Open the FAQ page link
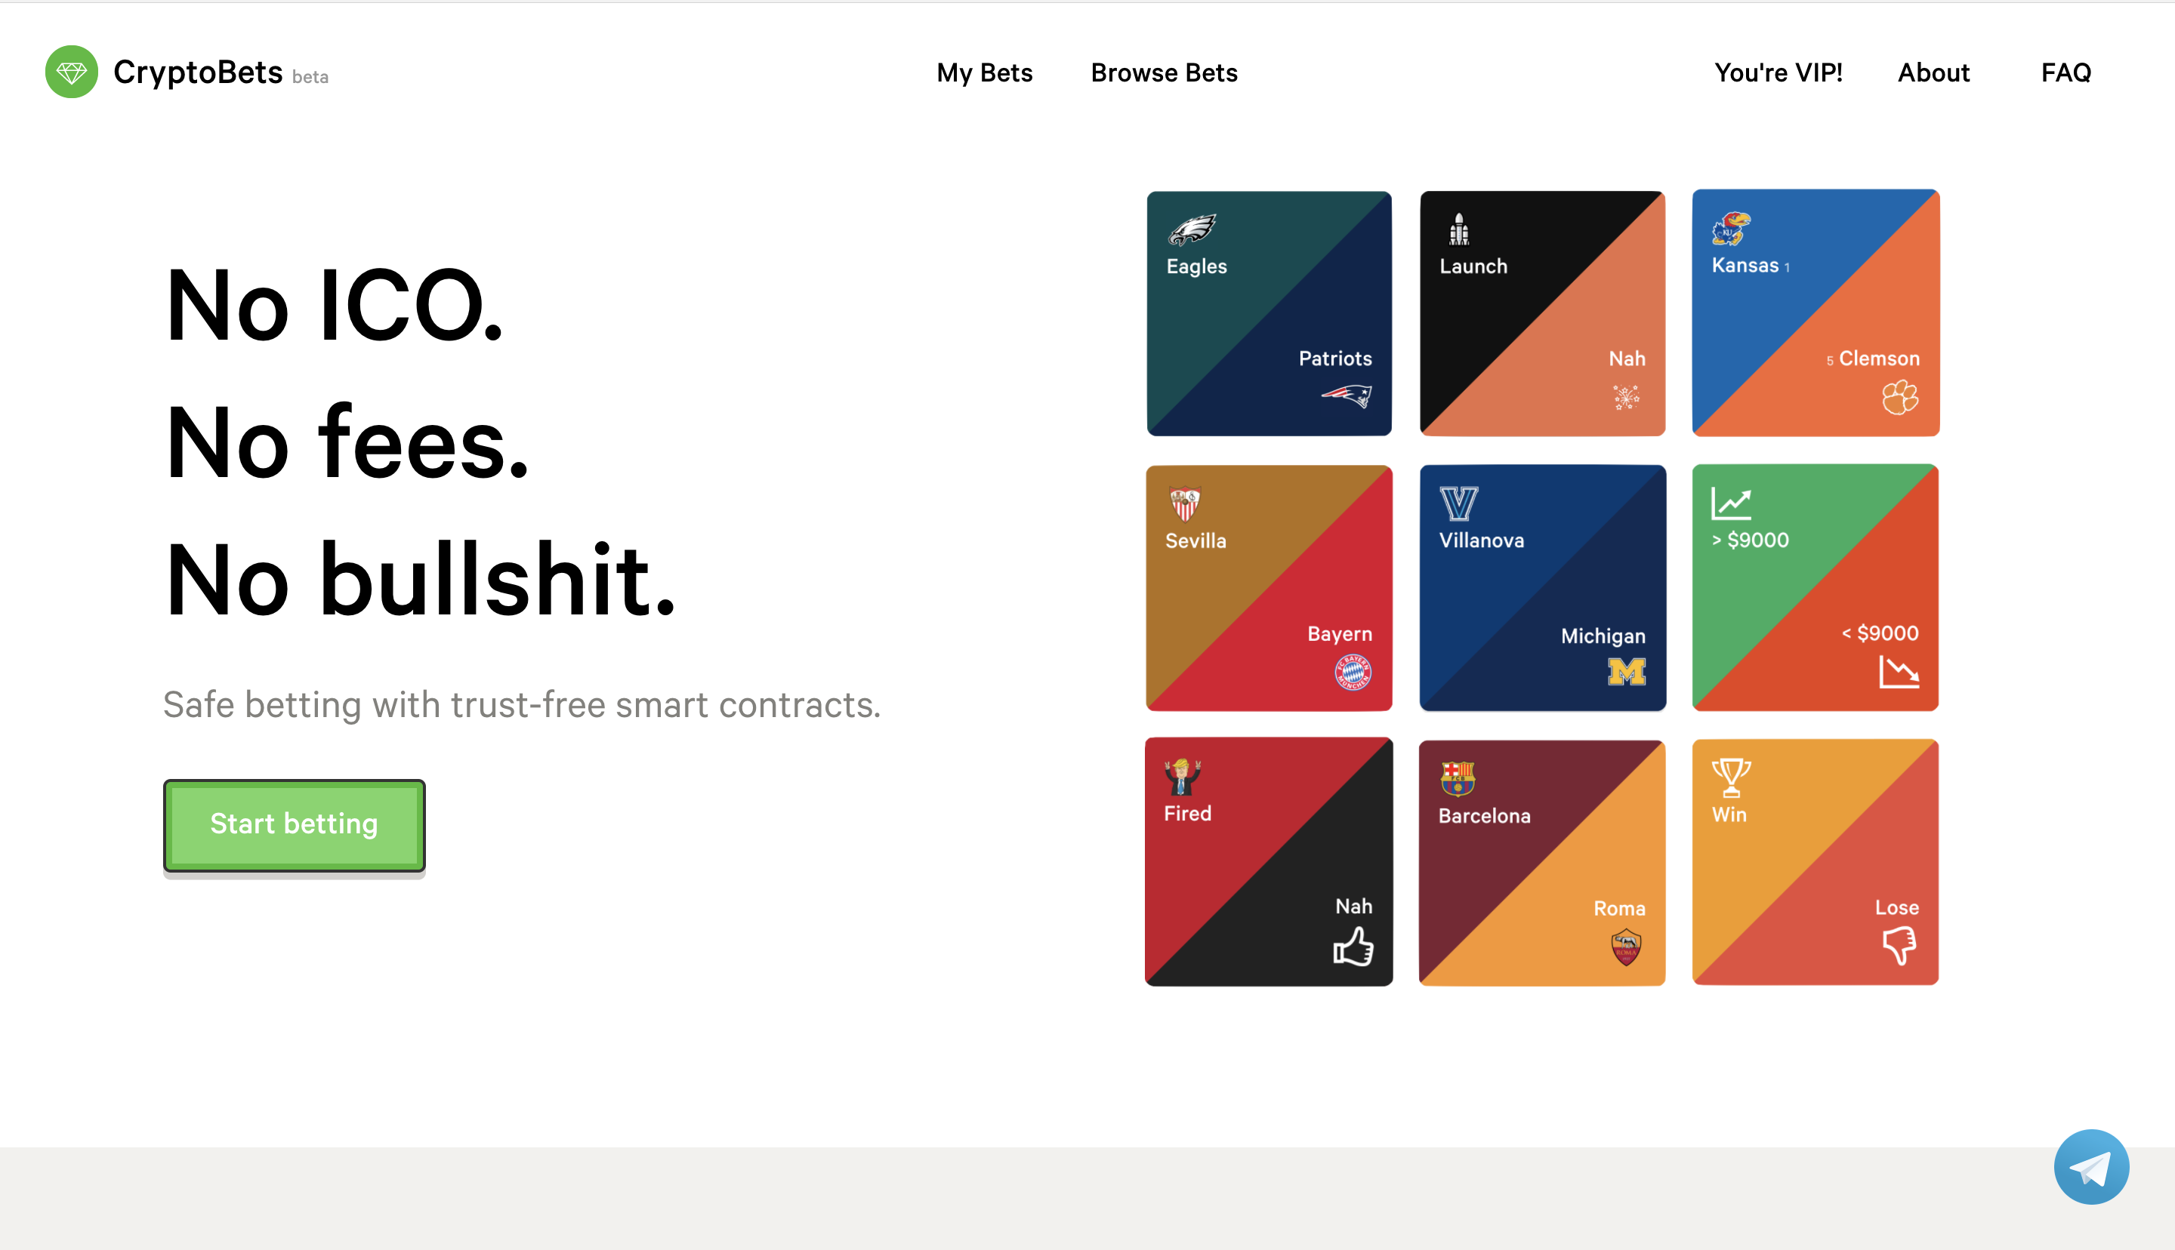This screenshot has width=2175, height=1250. [2065, 73]
